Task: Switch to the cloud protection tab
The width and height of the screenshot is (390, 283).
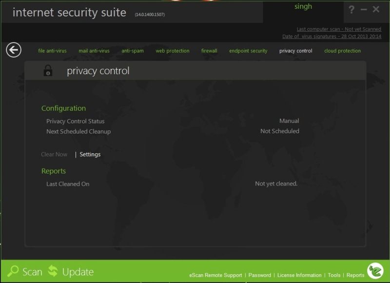Action: 343,51
